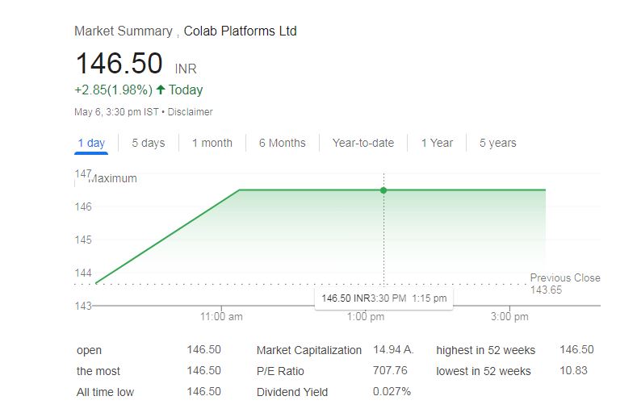This screenshot has width=637, height=417.
Task: Switch to the 5 days tab
Action: click(149, 143)
